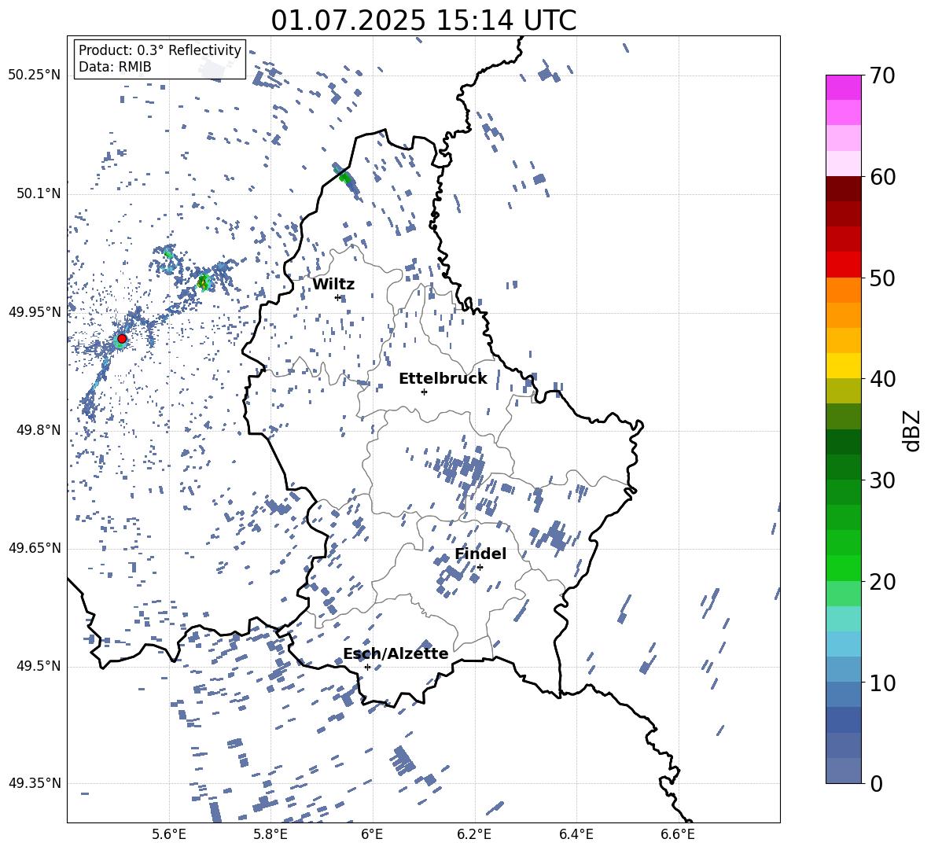Click the 30 colorbar tick label

coord(882,480)
